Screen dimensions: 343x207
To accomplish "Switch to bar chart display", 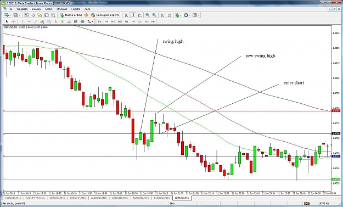I will click(126, 15).
